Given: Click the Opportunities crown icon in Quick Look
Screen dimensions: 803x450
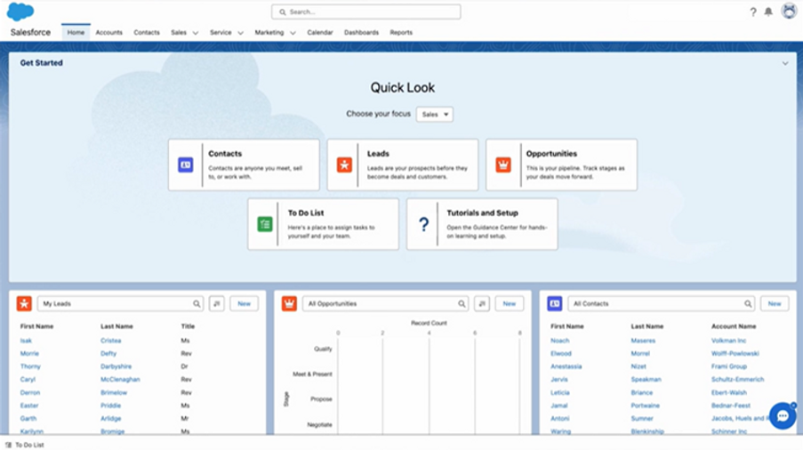Looking at the screenshot, I should click(x=503, y=165).
